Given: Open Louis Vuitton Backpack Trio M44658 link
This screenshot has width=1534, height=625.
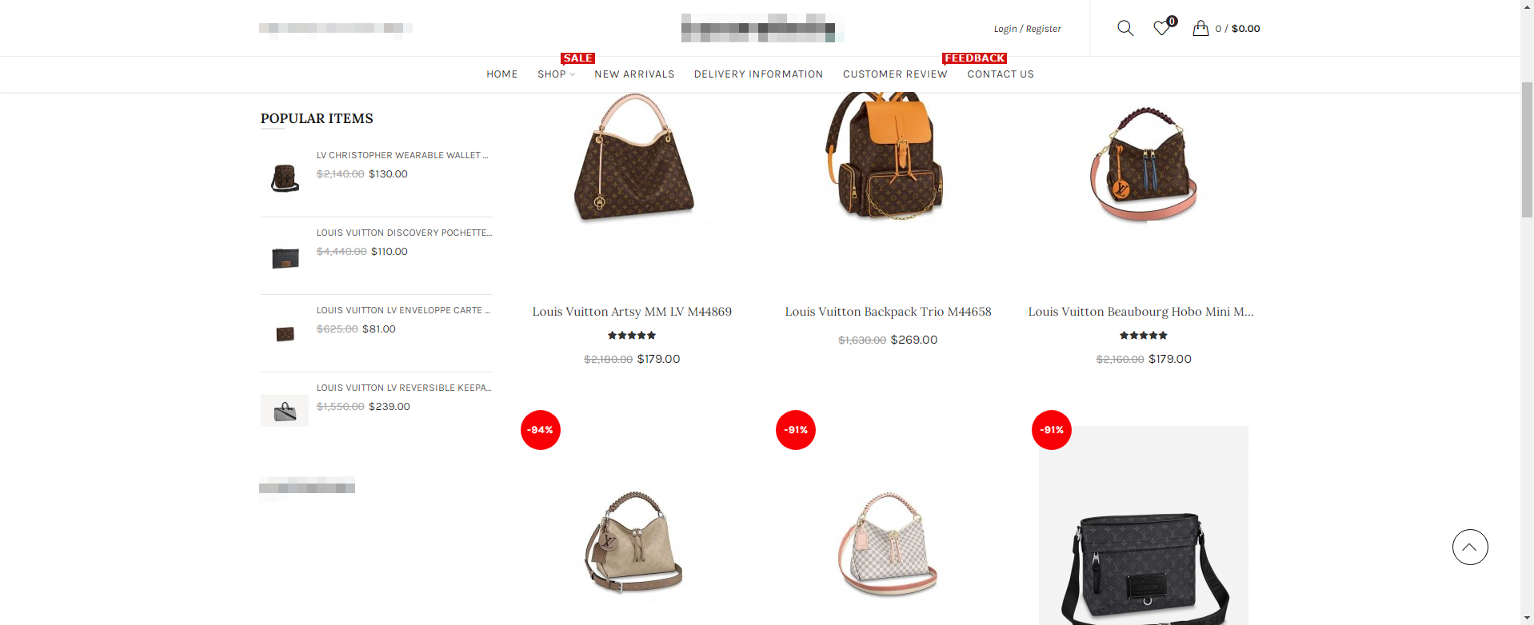Looking at the screenshot, I should pyautogui.click(x=888, y=312).
